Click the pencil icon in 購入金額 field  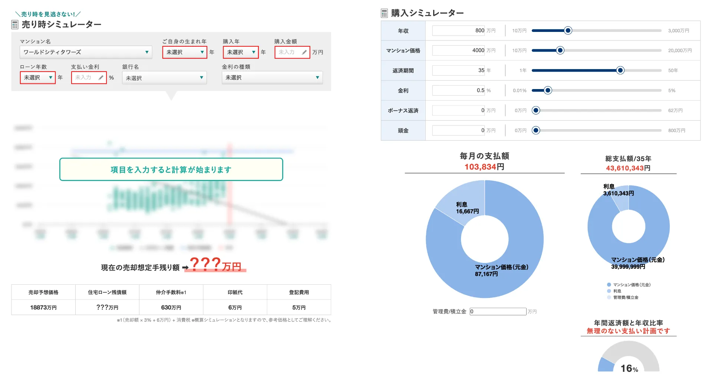[x=304, y=52]
